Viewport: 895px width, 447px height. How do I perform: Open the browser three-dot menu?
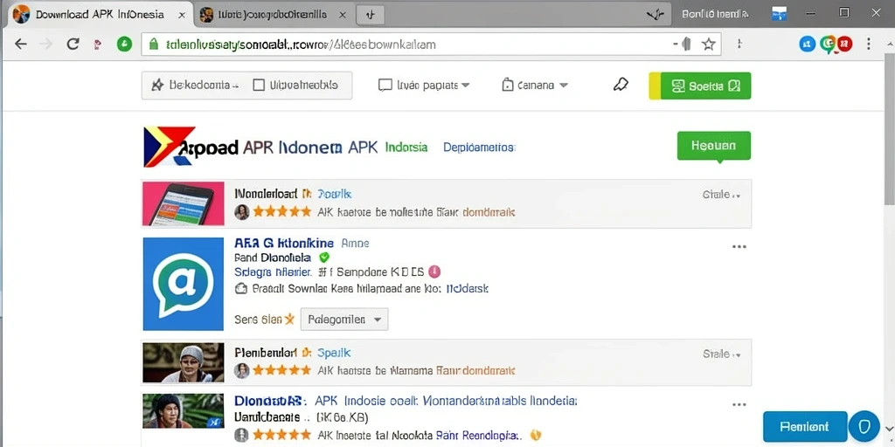(869, 44)
